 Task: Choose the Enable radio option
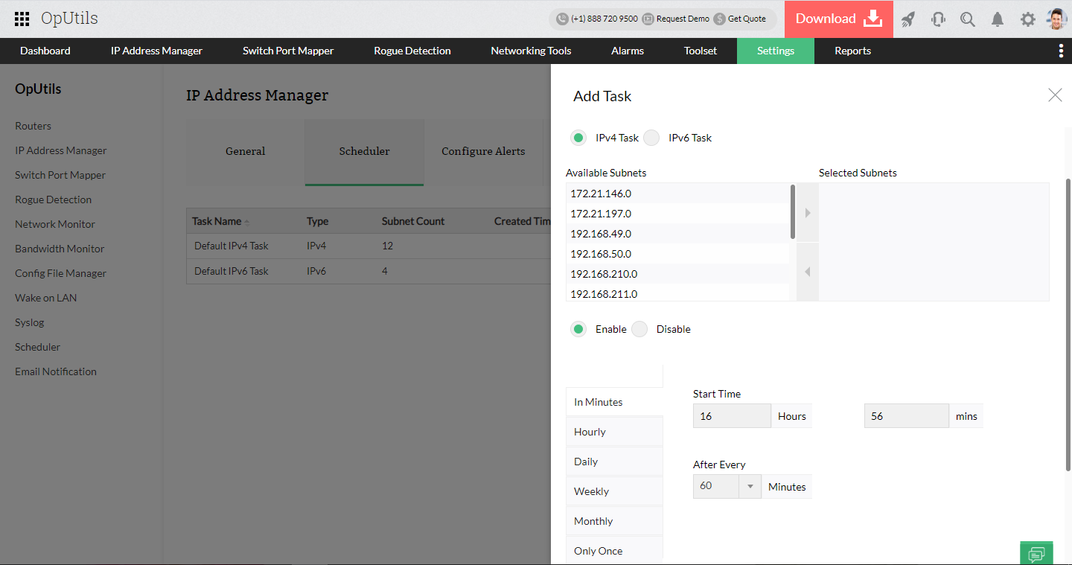pos(578,329)
